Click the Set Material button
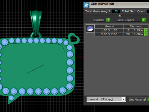 click(x=138, y=100)
